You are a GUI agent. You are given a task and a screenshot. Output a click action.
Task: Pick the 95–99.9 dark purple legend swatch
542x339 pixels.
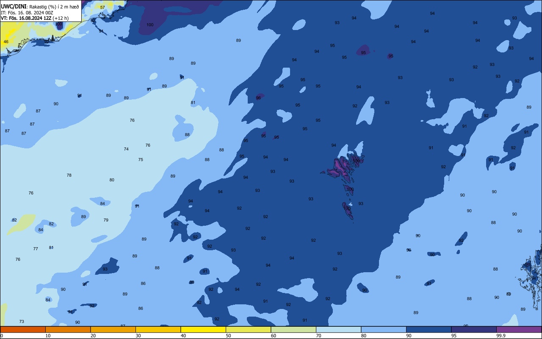coord(474,329)
